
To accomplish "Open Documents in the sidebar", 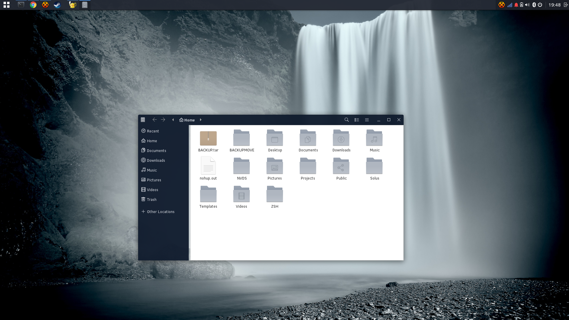I will pyautogui.click(x=164, y=151).
